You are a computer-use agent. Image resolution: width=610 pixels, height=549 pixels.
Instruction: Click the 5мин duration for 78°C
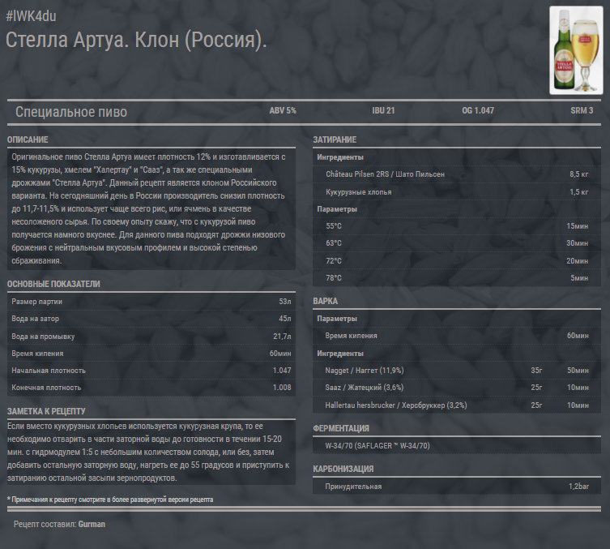tap(579, 278)
